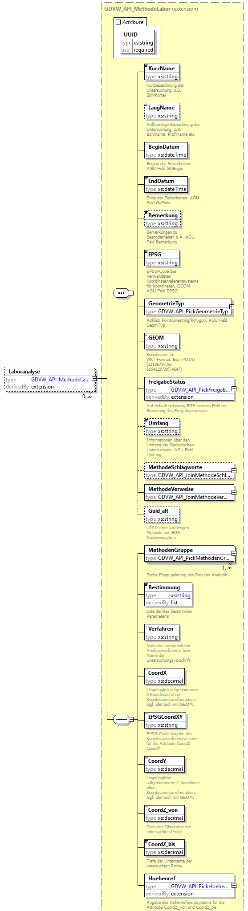Viewport: 248px width, 911px height.
Task: Collapse the Laboranalyse element minus sign
Action: pyautogui.click(x=94, y=378)
